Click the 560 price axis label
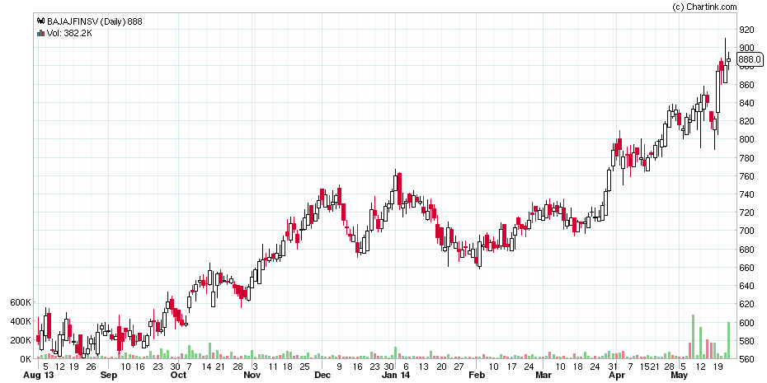This screenshot has width=767, height=383. [747, 359]
